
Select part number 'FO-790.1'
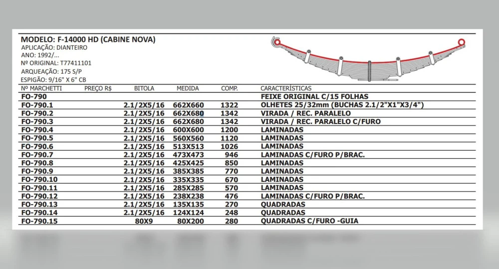tap(37, 105)
